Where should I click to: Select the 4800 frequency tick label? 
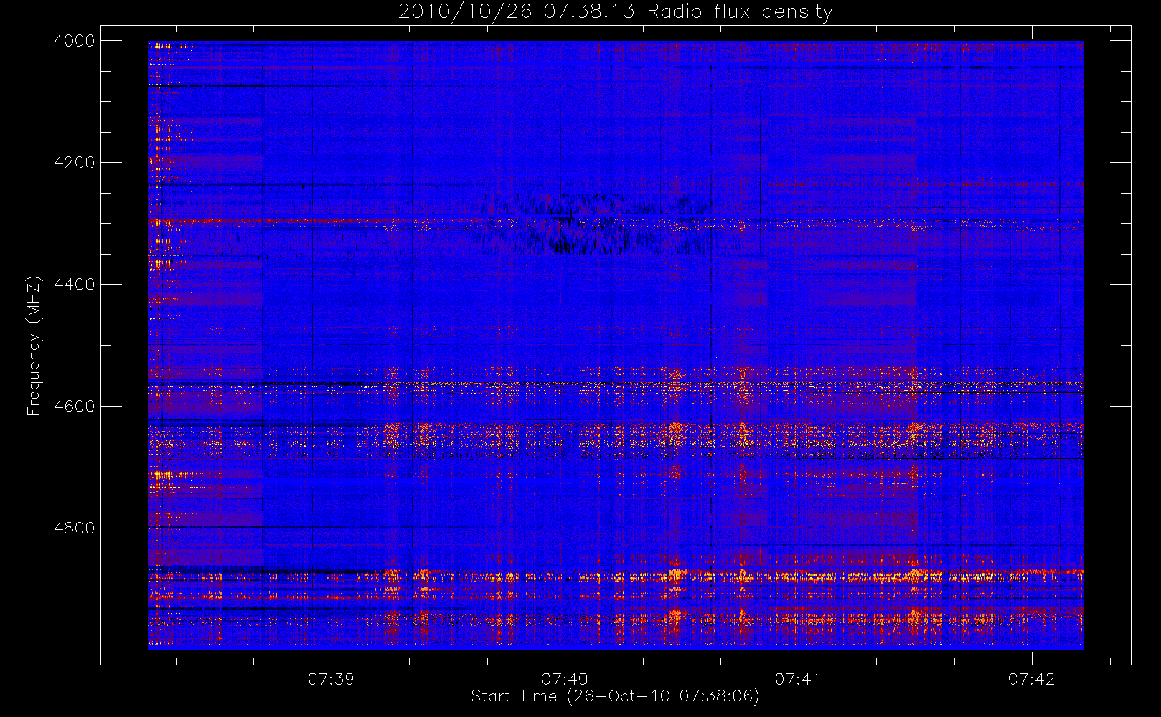point(75,528)
